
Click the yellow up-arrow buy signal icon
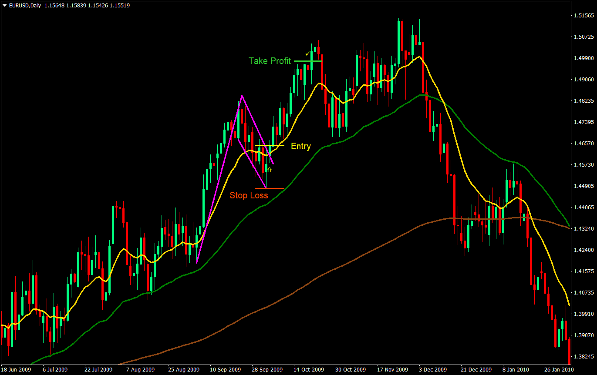click(x=270, y=170)
